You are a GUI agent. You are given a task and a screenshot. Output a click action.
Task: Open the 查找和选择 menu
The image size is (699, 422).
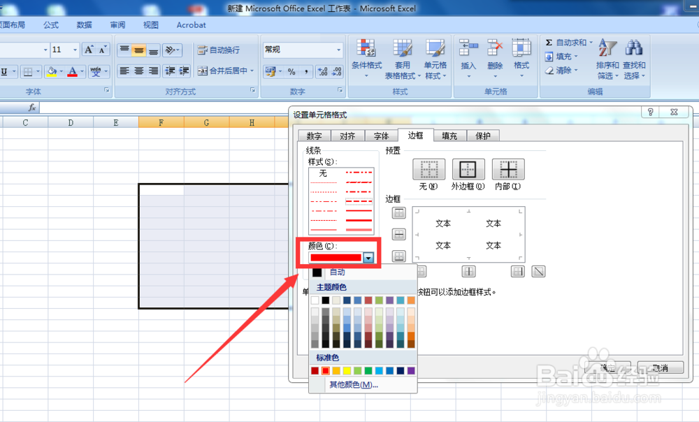[634, 59]
